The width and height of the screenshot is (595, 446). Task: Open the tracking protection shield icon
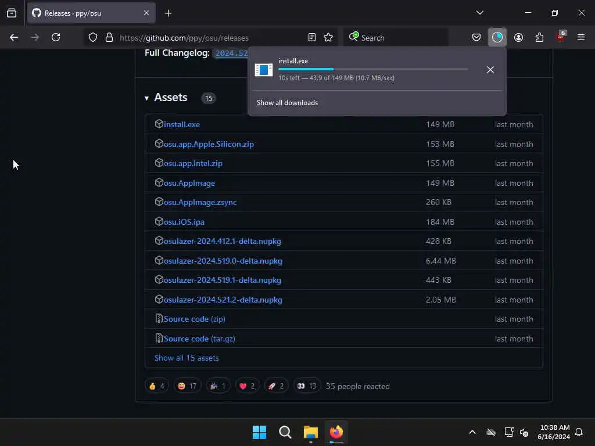point(93,37)
